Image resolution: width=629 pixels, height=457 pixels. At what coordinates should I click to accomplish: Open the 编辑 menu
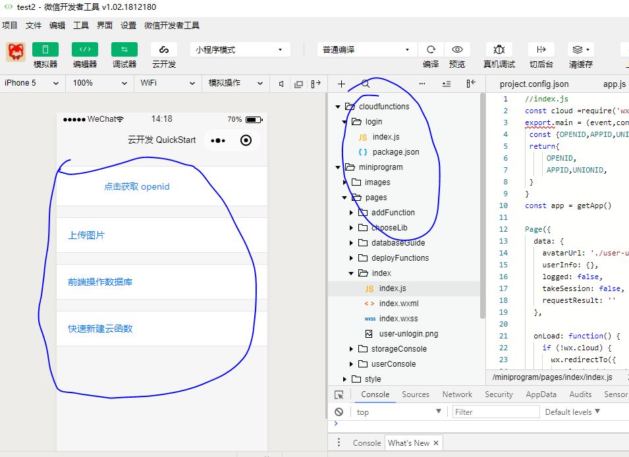click(57, 25)
